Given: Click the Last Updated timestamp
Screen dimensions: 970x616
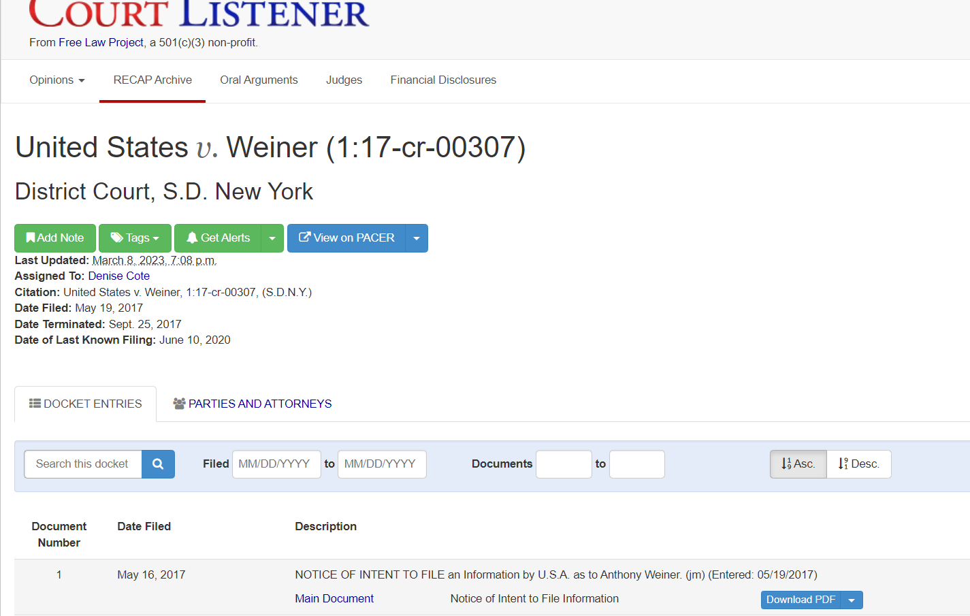Looking at the screenshot, I should point(155,260).
